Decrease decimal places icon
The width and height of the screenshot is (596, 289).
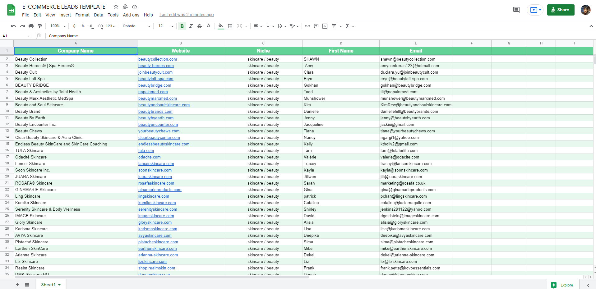click(x=91, y=26)
